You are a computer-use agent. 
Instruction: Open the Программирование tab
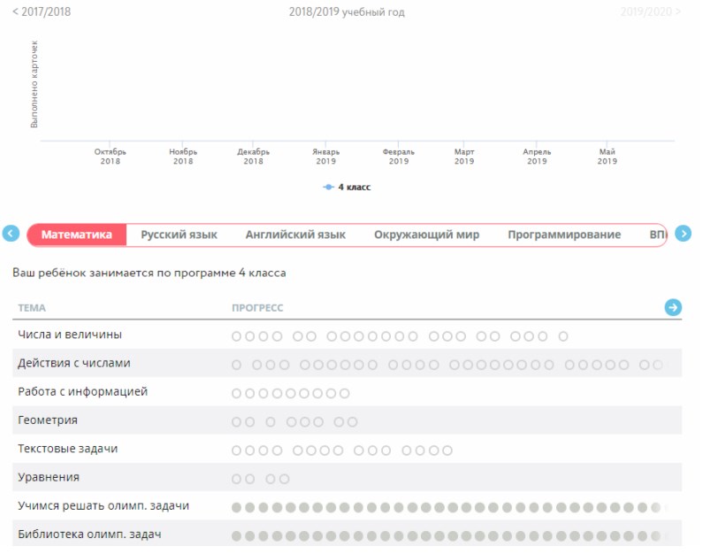(564, 235)
